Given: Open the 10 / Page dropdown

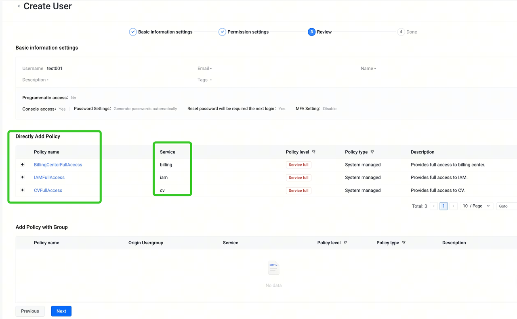Looking at the screenshot, I should pyautogui.click(x=477, y=206).
